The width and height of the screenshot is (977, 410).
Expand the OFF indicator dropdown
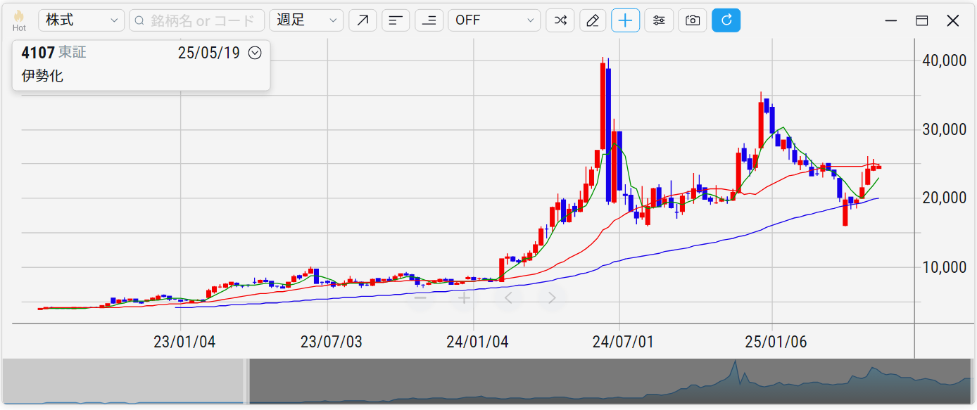click(x=494, y=20)
